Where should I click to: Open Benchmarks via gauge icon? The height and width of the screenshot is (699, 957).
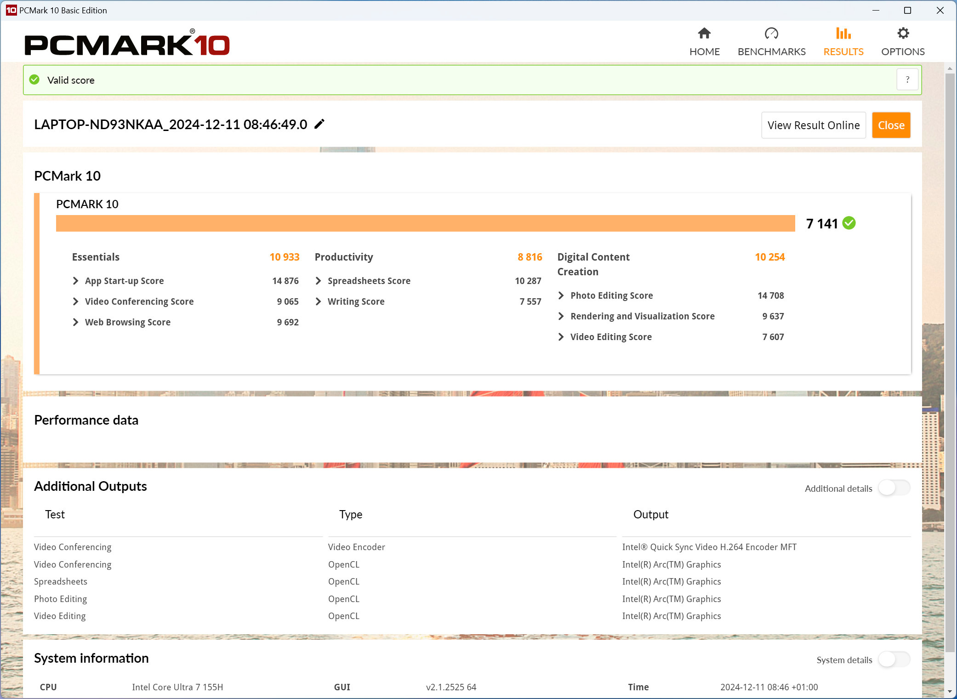[x=771, y=34]
